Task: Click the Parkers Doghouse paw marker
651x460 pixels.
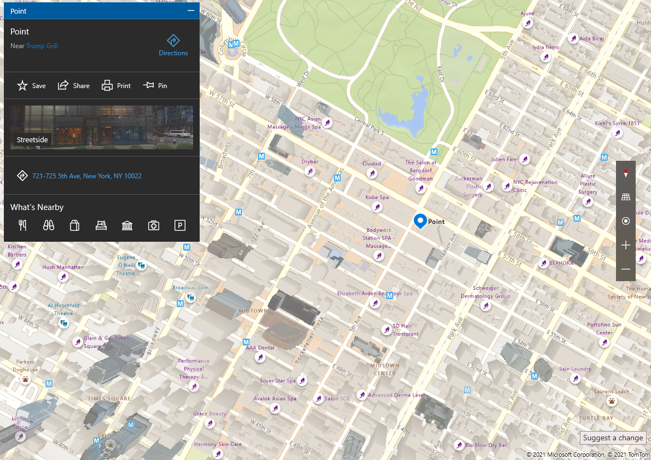Action: click(26, 379)
